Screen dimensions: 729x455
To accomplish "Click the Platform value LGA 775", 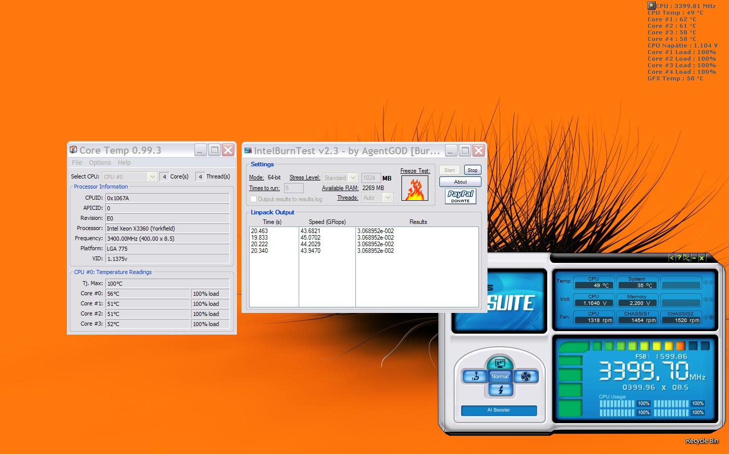I will pos(167,249).
